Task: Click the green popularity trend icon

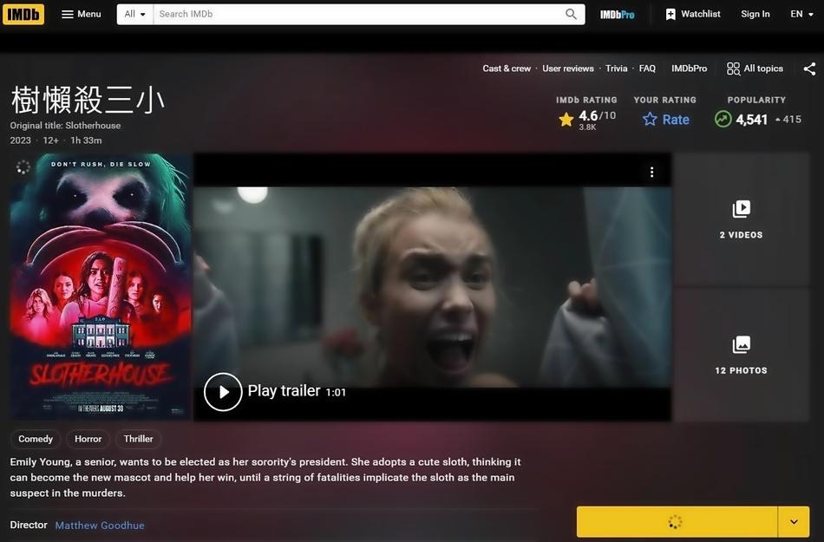Action: [723, 119]
